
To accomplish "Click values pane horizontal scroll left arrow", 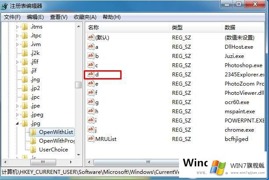I will click(x=89, y=162).
